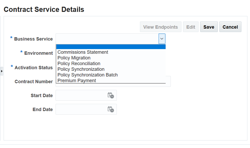250x148 pixels.
Task: Choose Policy Migration from the list
Action: pos(74,58)
